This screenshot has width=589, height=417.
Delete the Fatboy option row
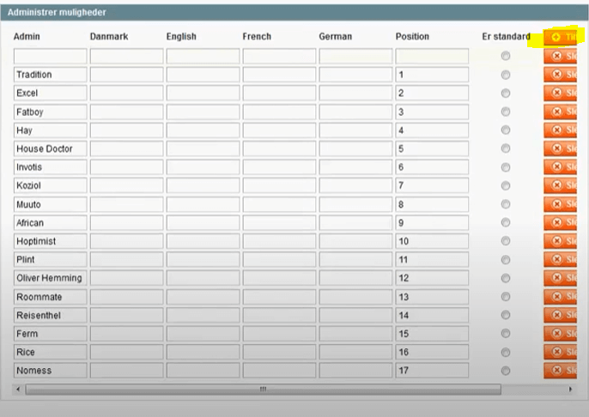[x=560, y=112]
